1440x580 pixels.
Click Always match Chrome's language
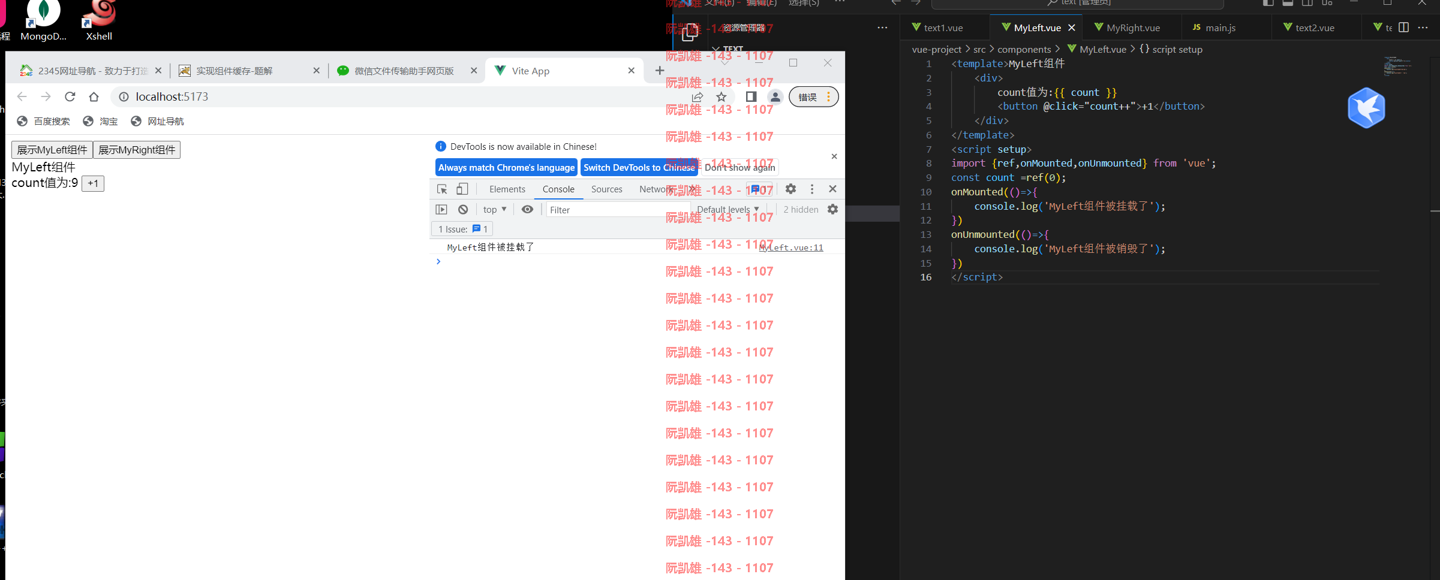point(506,168)
